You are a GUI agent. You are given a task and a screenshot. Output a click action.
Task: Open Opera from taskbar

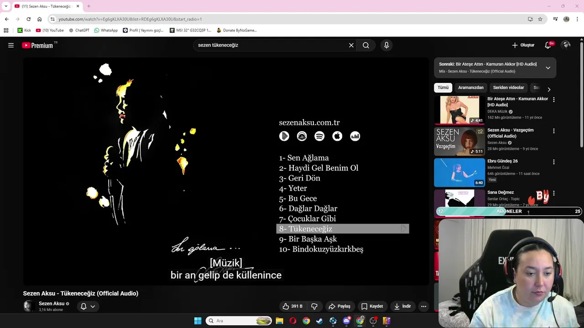(x=293, y=321)
